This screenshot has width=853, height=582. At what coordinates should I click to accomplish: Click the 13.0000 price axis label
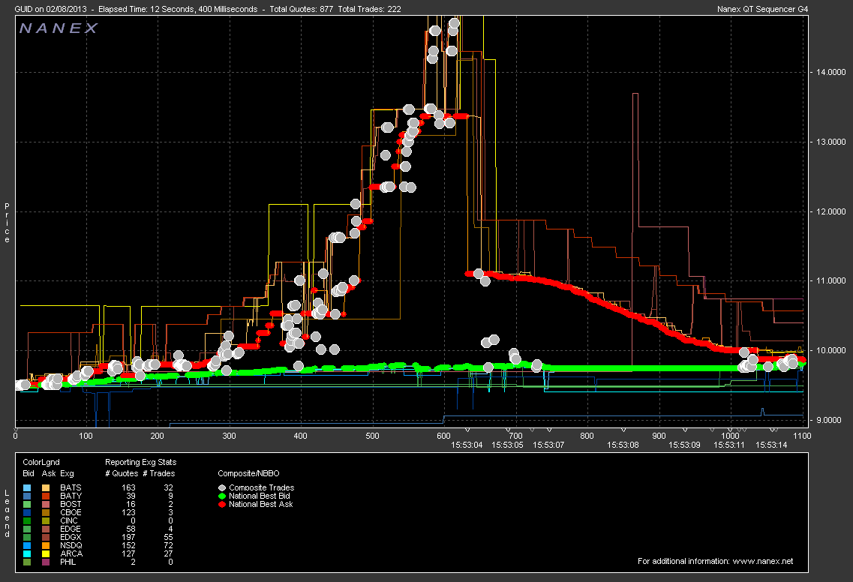[x=830, y=142]
